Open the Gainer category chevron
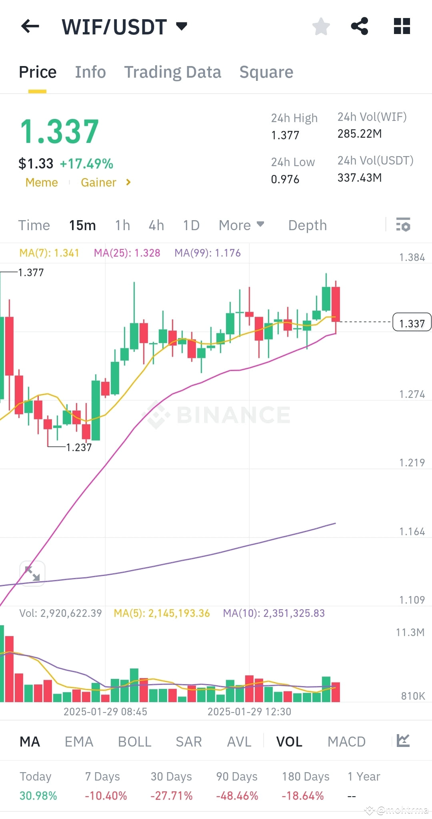432x819 pixels. (x=128, y=183)
